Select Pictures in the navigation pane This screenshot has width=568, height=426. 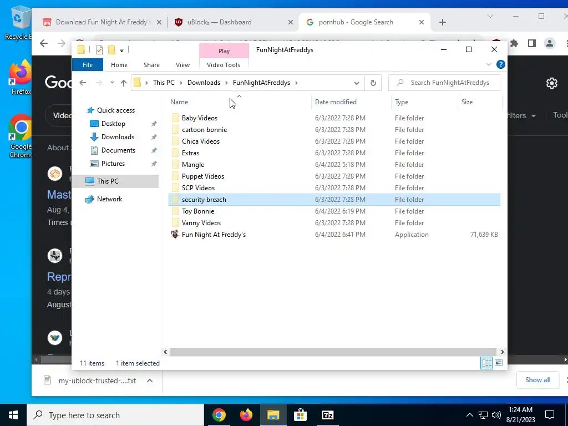[x=113, y=164]
